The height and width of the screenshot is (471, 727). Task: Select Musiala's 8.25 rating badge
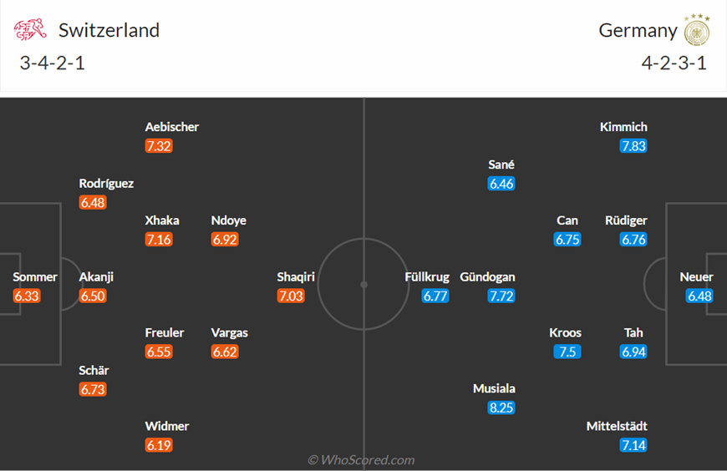501,408
